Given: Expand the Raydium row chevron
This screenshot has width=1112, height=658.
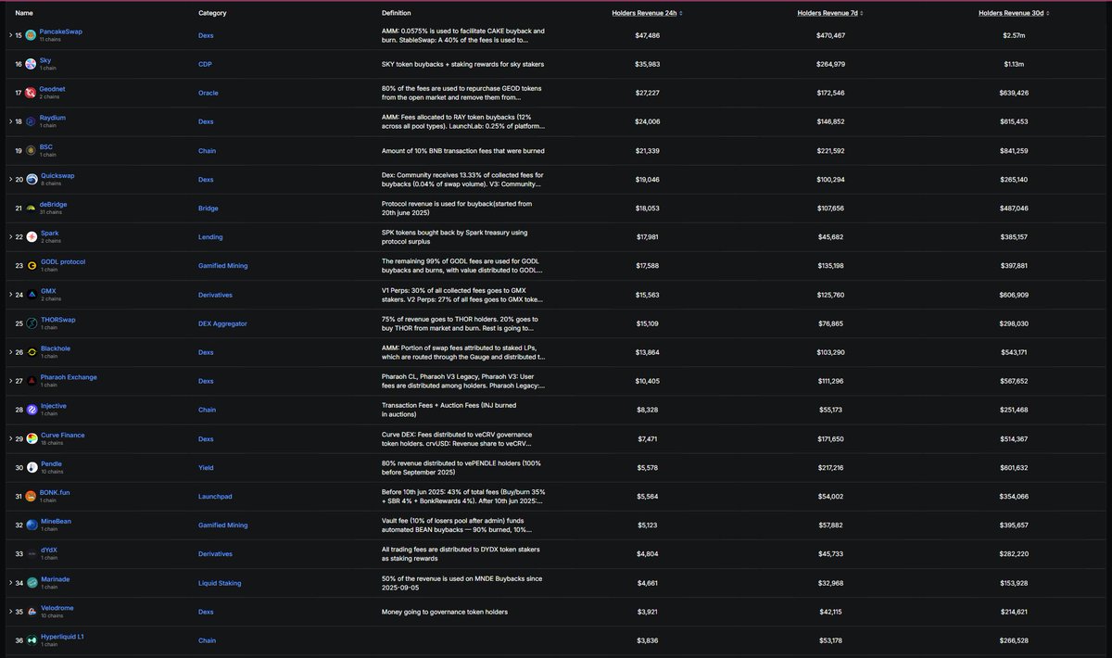Looking at the screenshot, I should [x=10, y=121].
